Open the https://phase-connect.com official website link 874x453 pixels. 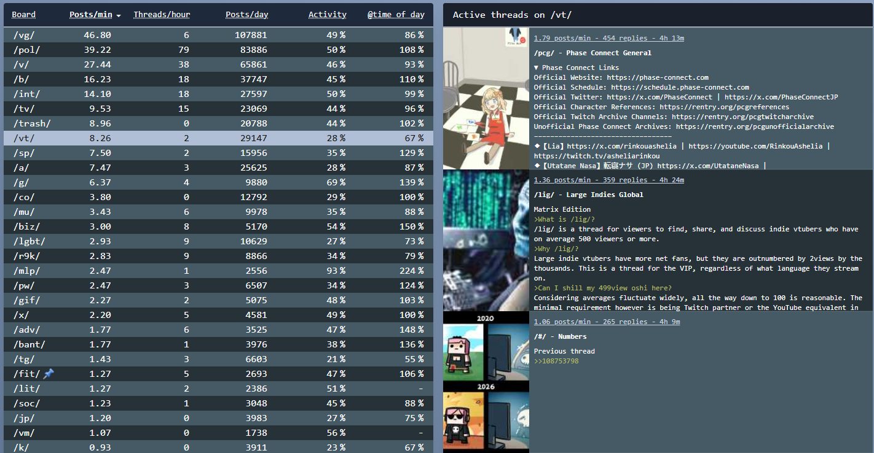658,77
